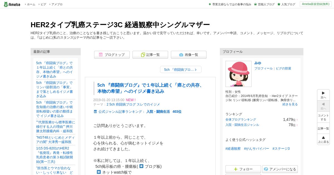Open the ブログトップ tab
Image resolution: width=334 pixels, height=175 pixels.
coord(112,55)
